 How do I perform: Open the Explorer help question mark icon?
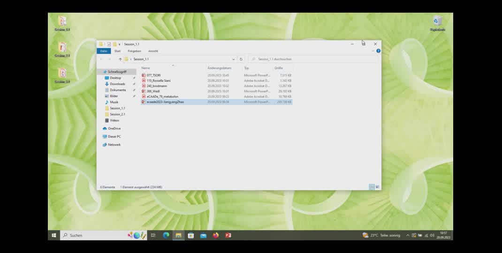[x=378, y=51]
